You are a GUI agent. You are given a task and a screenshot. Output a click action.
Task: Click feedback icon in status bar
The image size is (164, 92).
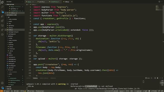point(159,91)
